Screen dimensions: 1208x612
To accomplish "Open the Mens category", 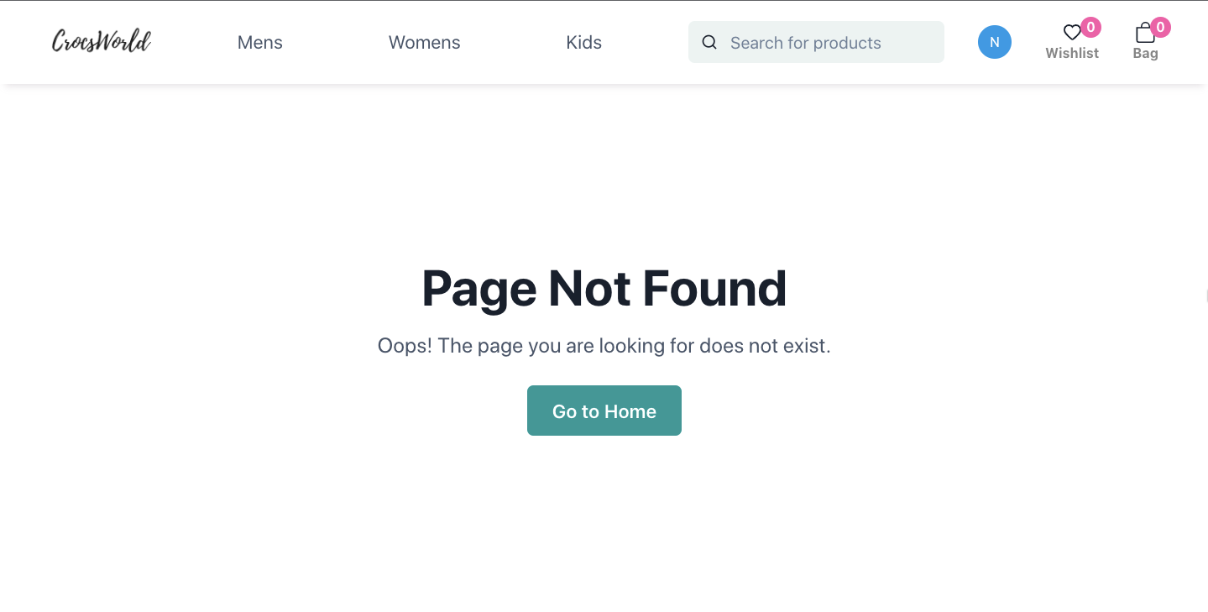I will click(259, 42).
